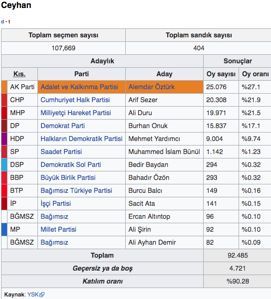Open Bağımsız link in Ali Ayhan Demir row

coord(54,243)
